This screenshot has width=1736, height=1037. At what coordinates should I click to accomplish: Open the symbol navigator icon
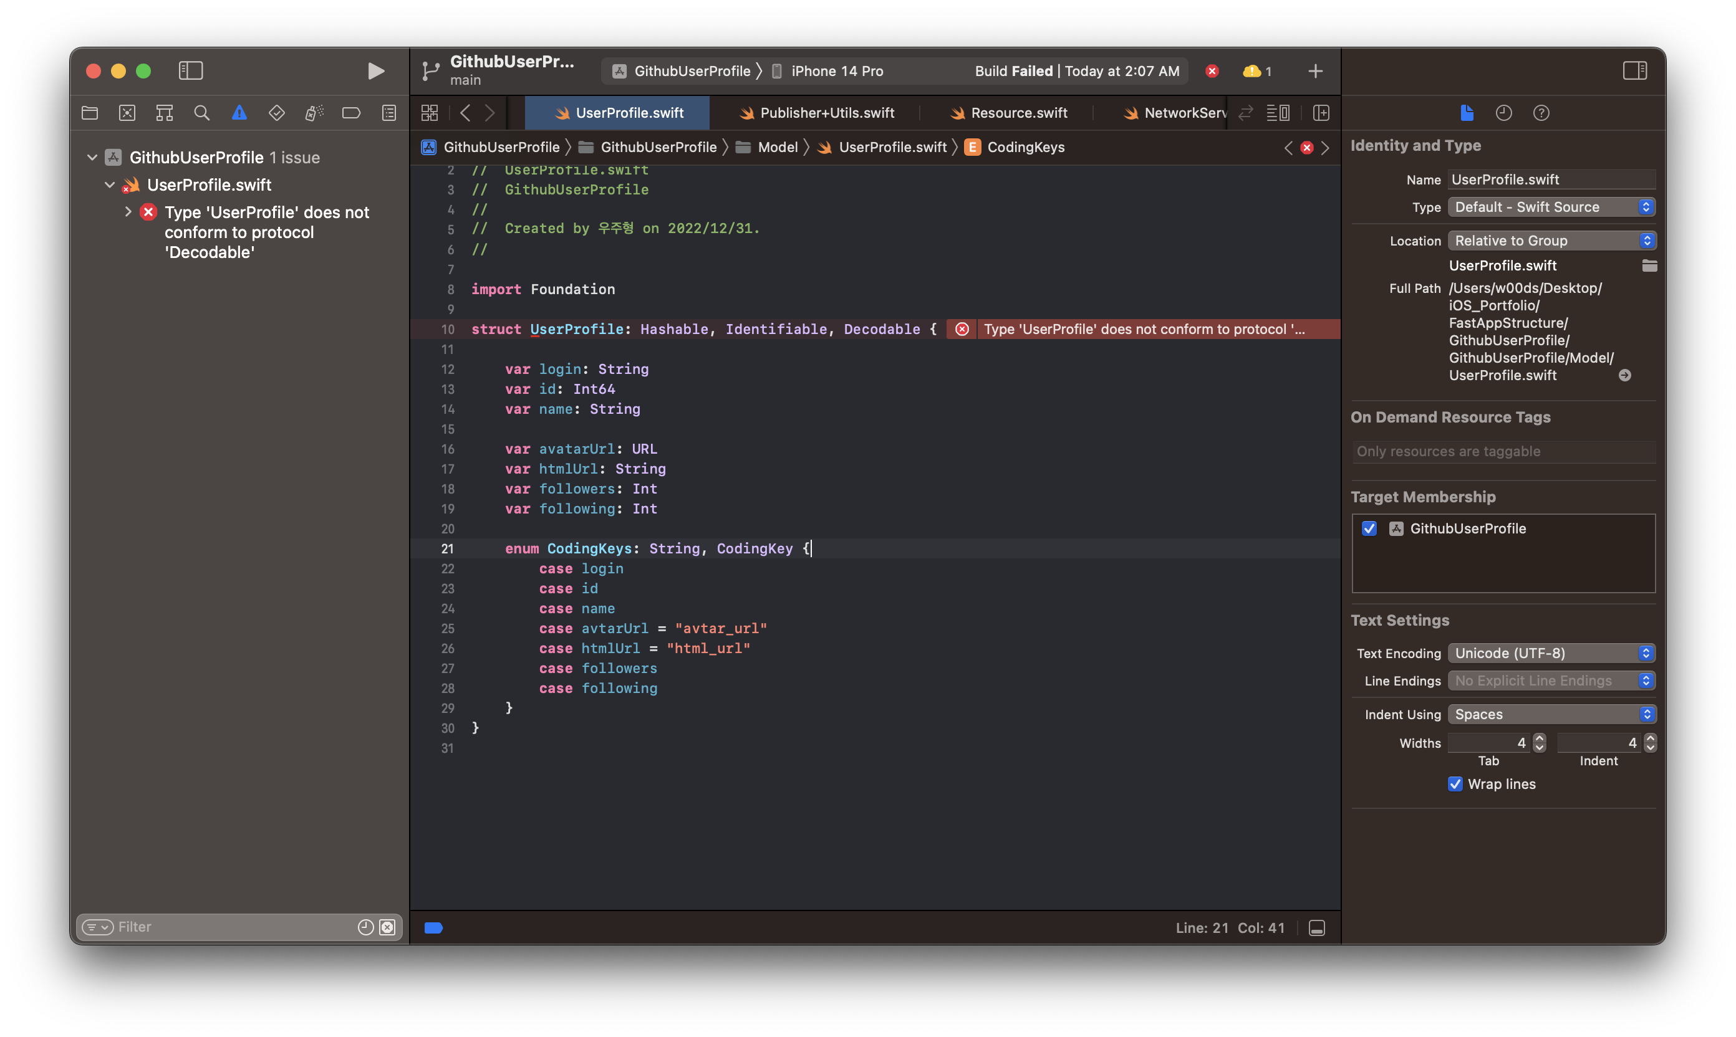pos(164,113)
